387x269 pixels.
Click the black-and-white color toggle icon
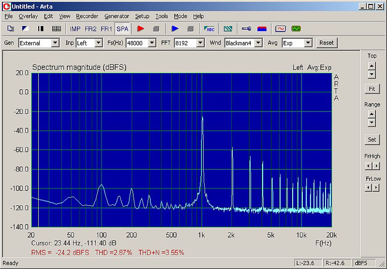(x=25, y=28)
